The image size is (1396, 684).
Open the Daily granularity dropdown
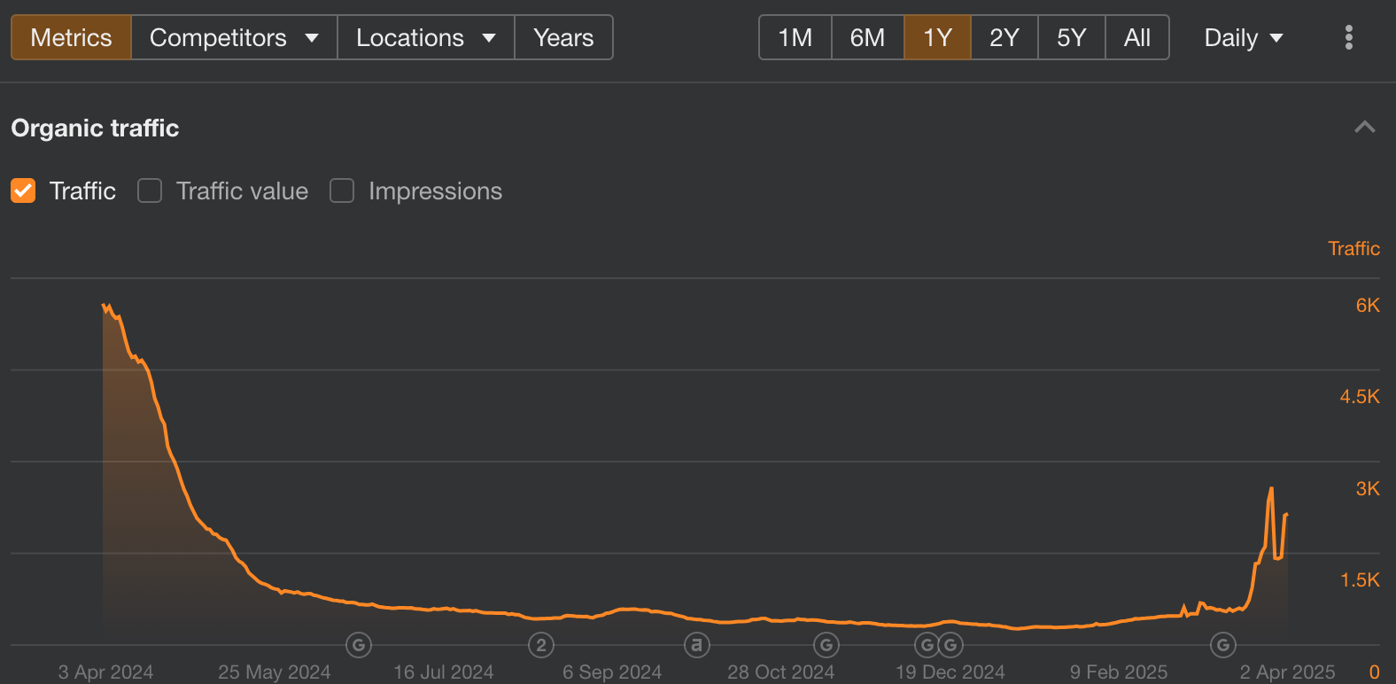click(x=1243, y=37)
